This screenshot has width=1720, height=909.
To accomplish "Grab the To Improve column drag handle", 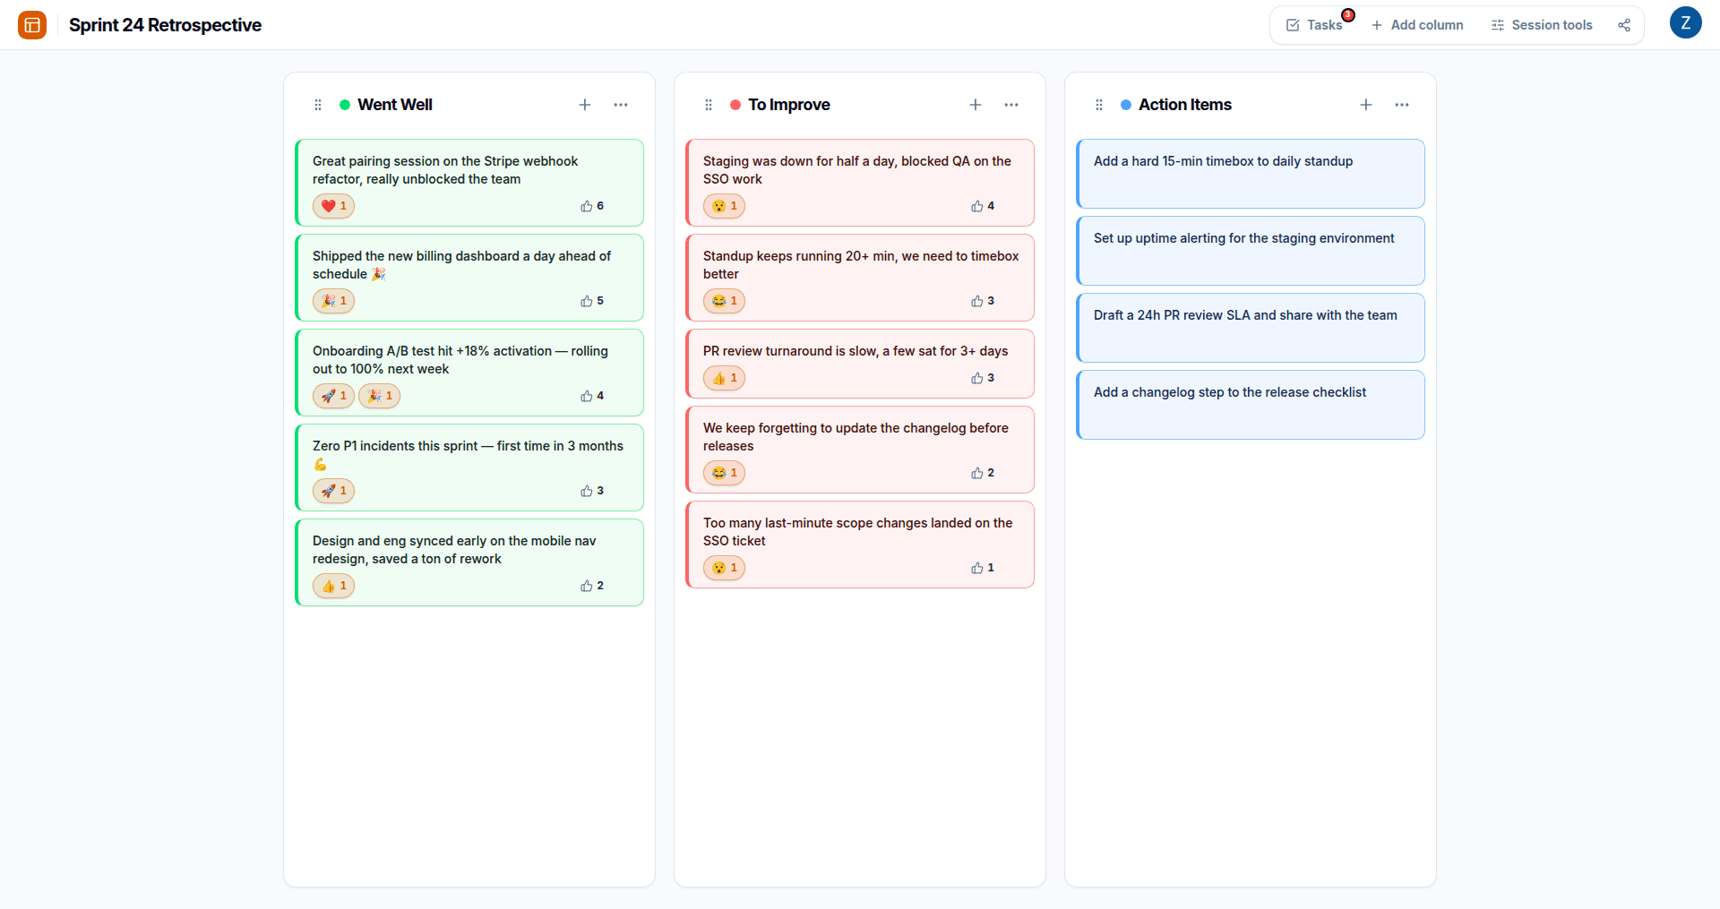I will [x=709, y=105].
